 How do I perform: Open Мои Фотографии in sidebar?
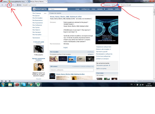coord(37,18)
